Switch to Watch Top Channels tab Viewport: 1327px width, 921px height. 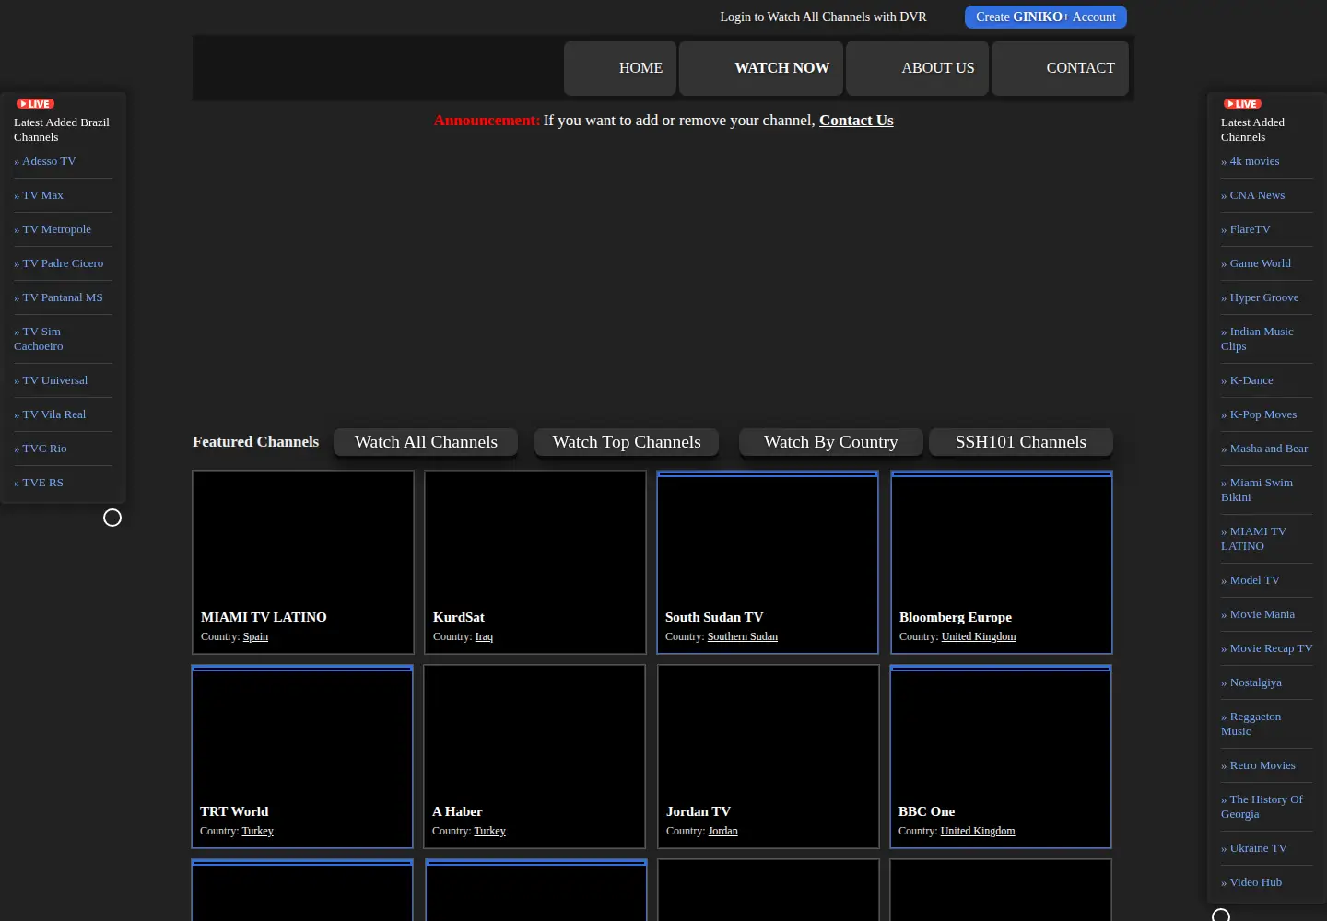click(x=627, y=442)
